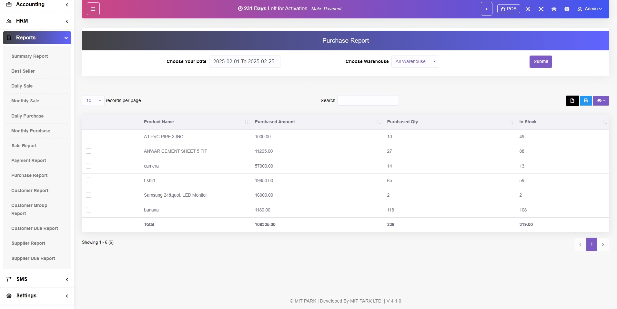The height and width of the screenshot is (309, 617).
Task: Open Customer Due Report in the sidebar
Action: pos(35,228)
